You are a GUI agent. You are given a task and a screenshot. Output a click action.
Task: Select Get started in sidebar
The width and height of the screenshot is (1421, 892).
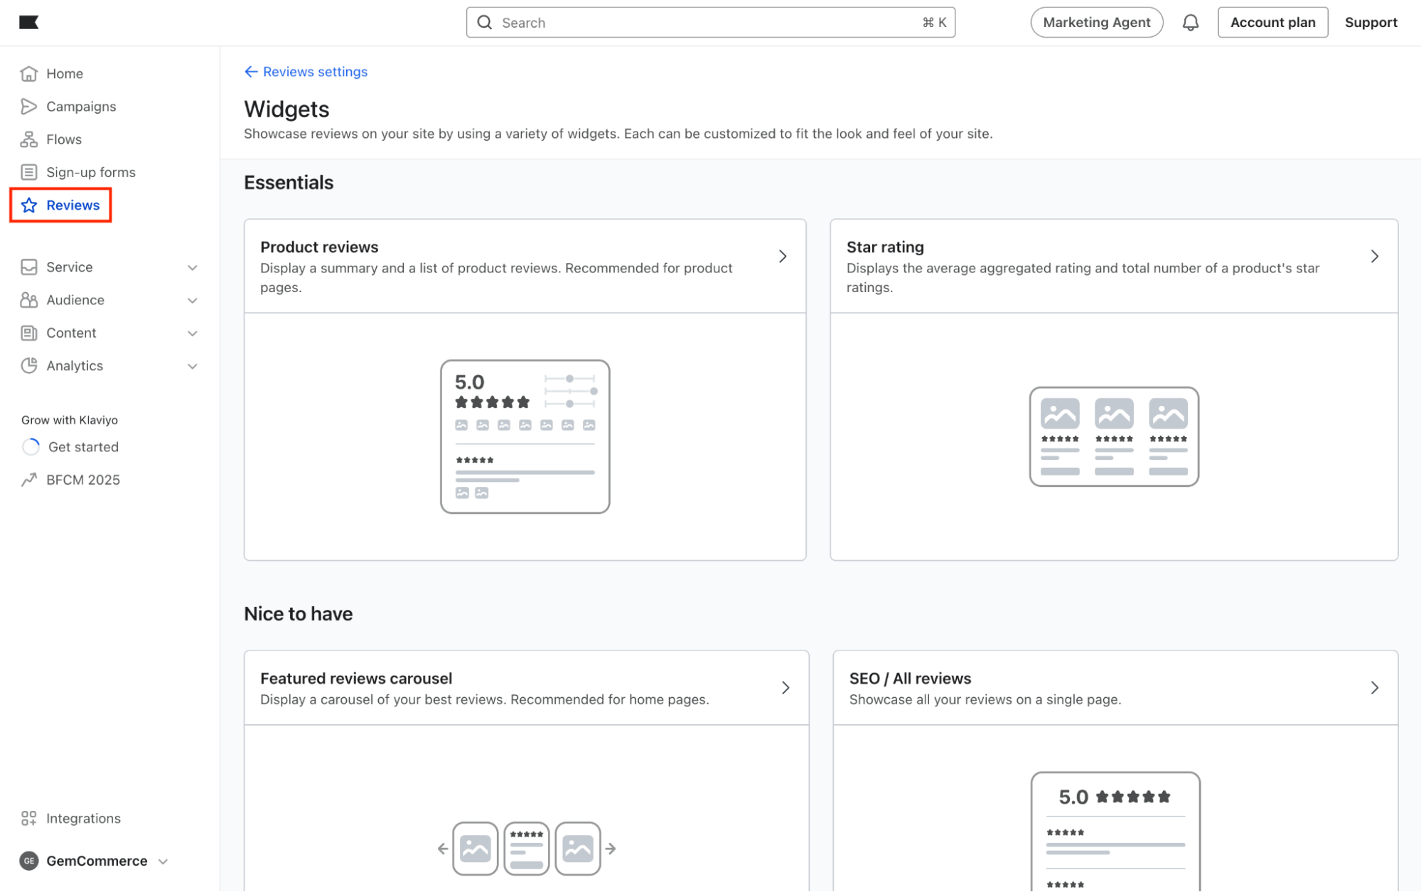pyautogui.click(x=83, y=447)
